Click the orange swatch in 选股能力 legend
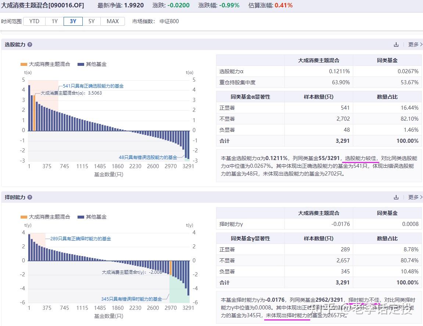Viewport: 423px width, 326px height. 24,64
